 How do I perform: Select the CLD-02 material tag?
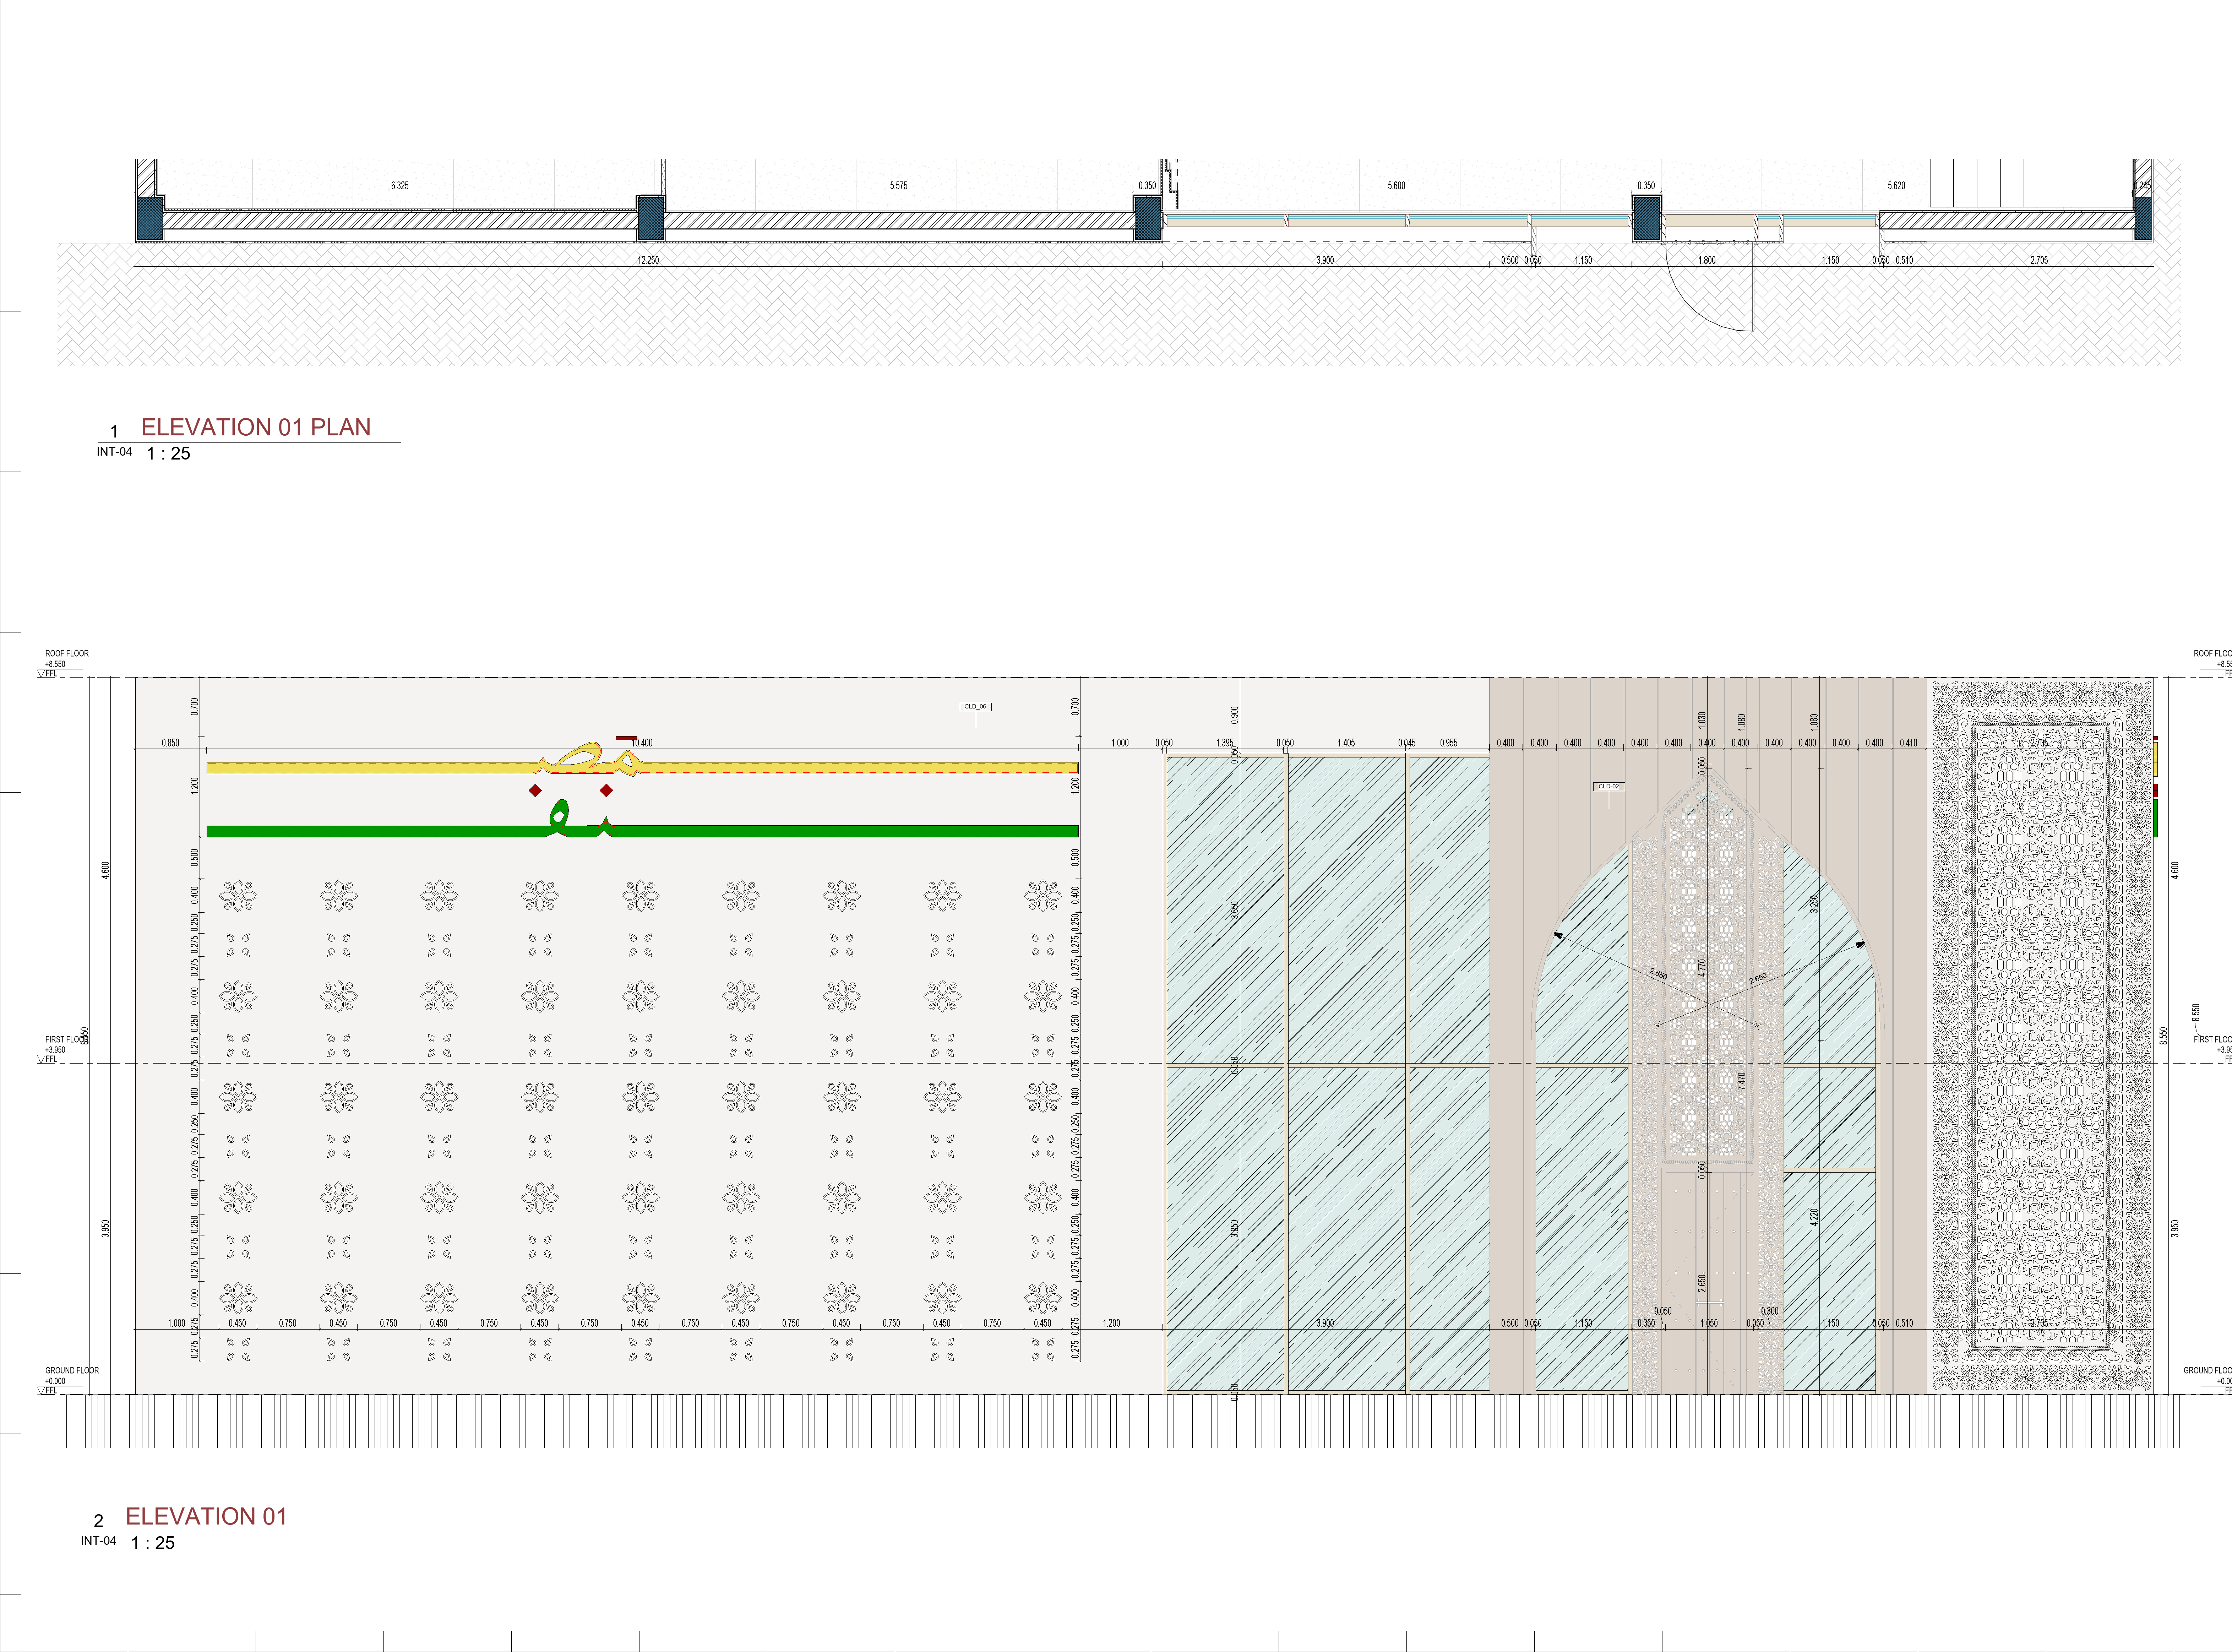pos(1608,787)
